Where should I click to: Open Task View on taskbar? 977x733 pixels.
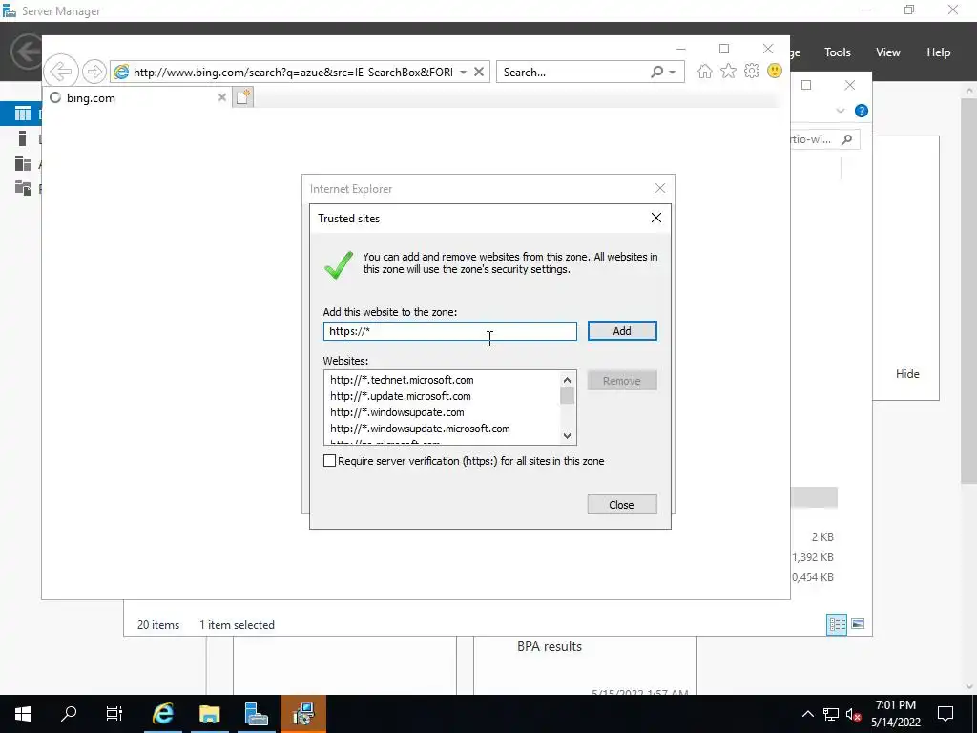click(114, 714)
